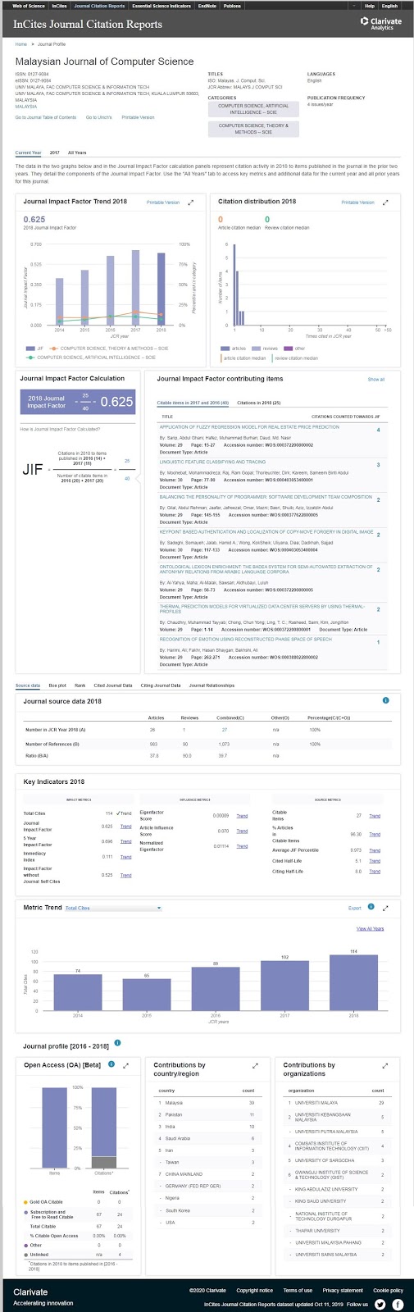Open Essential Science Indicators in top bar
This screenshot has height=1312, width=414.
(162, 6)
